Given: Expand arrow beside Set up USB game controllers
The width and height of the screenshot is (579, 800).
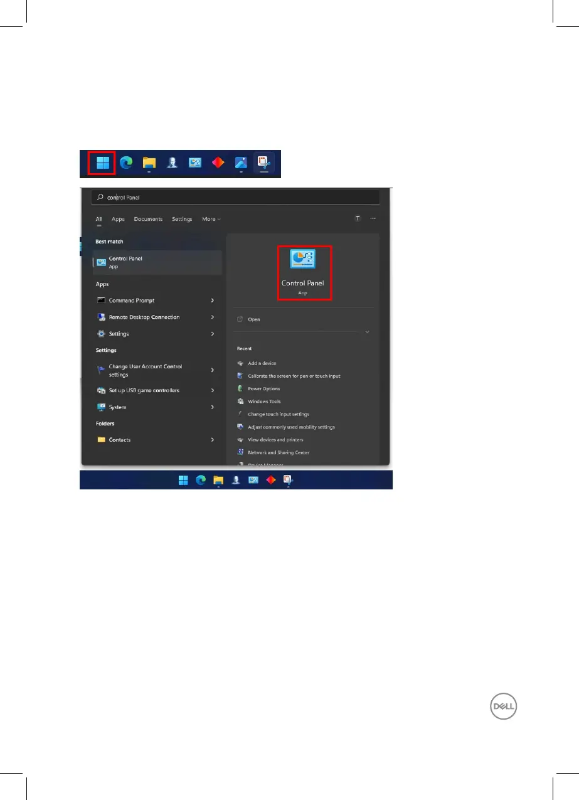Looking at the screenshot, I should click(213, 390).
